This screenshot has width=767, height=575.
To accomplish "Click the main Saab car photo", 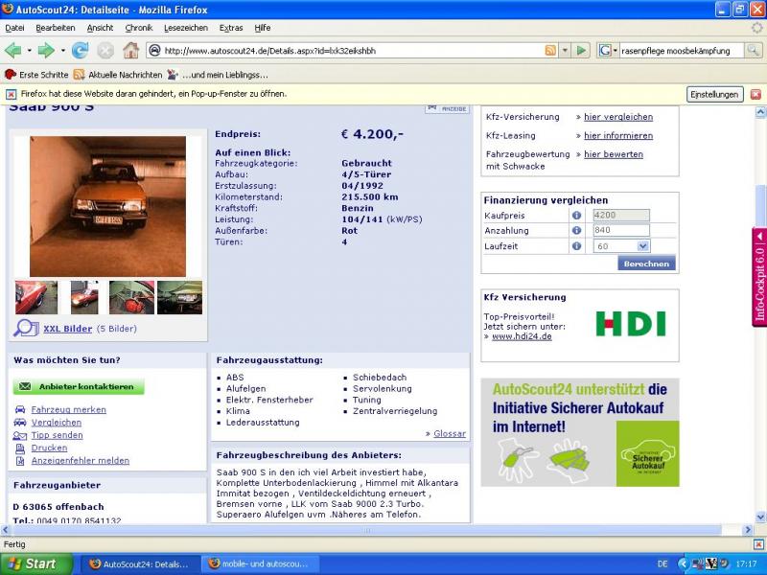I will (x=107, y=206).
